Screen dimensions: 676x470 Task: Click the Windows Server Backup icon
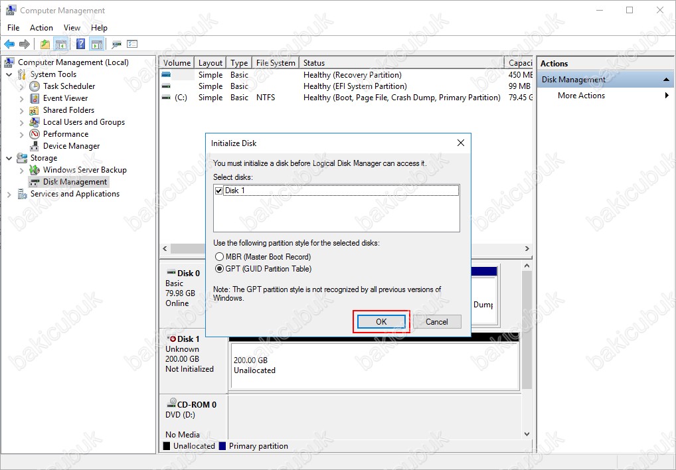[35, 170]
